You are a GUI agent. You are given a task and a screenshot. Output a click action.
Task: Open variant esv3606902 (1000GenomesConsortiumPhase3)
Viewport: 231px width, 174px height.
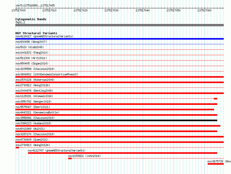click(x=47, y=74)
